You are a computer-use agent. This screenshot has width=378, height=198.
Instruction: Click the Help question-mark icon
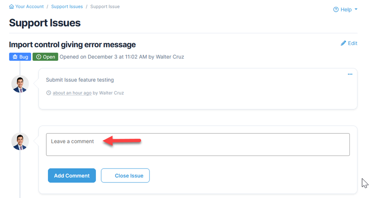pyautogui.click(x=336, y=10)
